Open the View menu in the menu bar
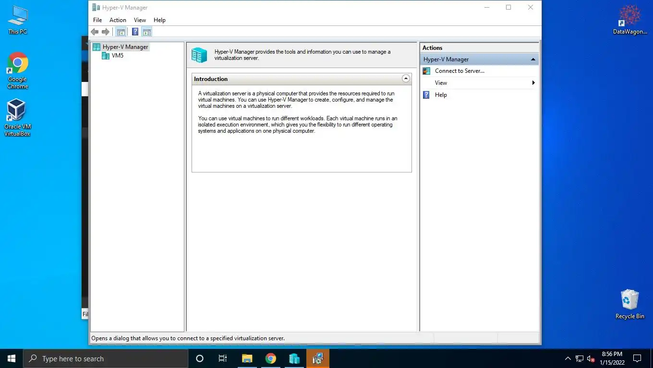Image resolution: width=653 pixels, height=368 pixels. coord(140,20)
